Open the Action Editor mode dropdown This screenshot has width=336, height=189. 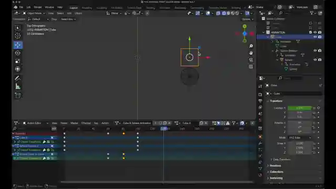(36, 123)
